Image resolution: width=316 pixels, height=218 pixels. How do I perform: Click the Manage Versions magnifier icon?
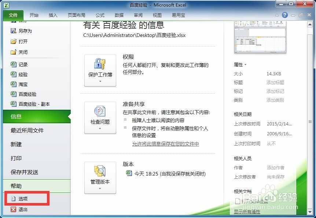pos(100,171)
